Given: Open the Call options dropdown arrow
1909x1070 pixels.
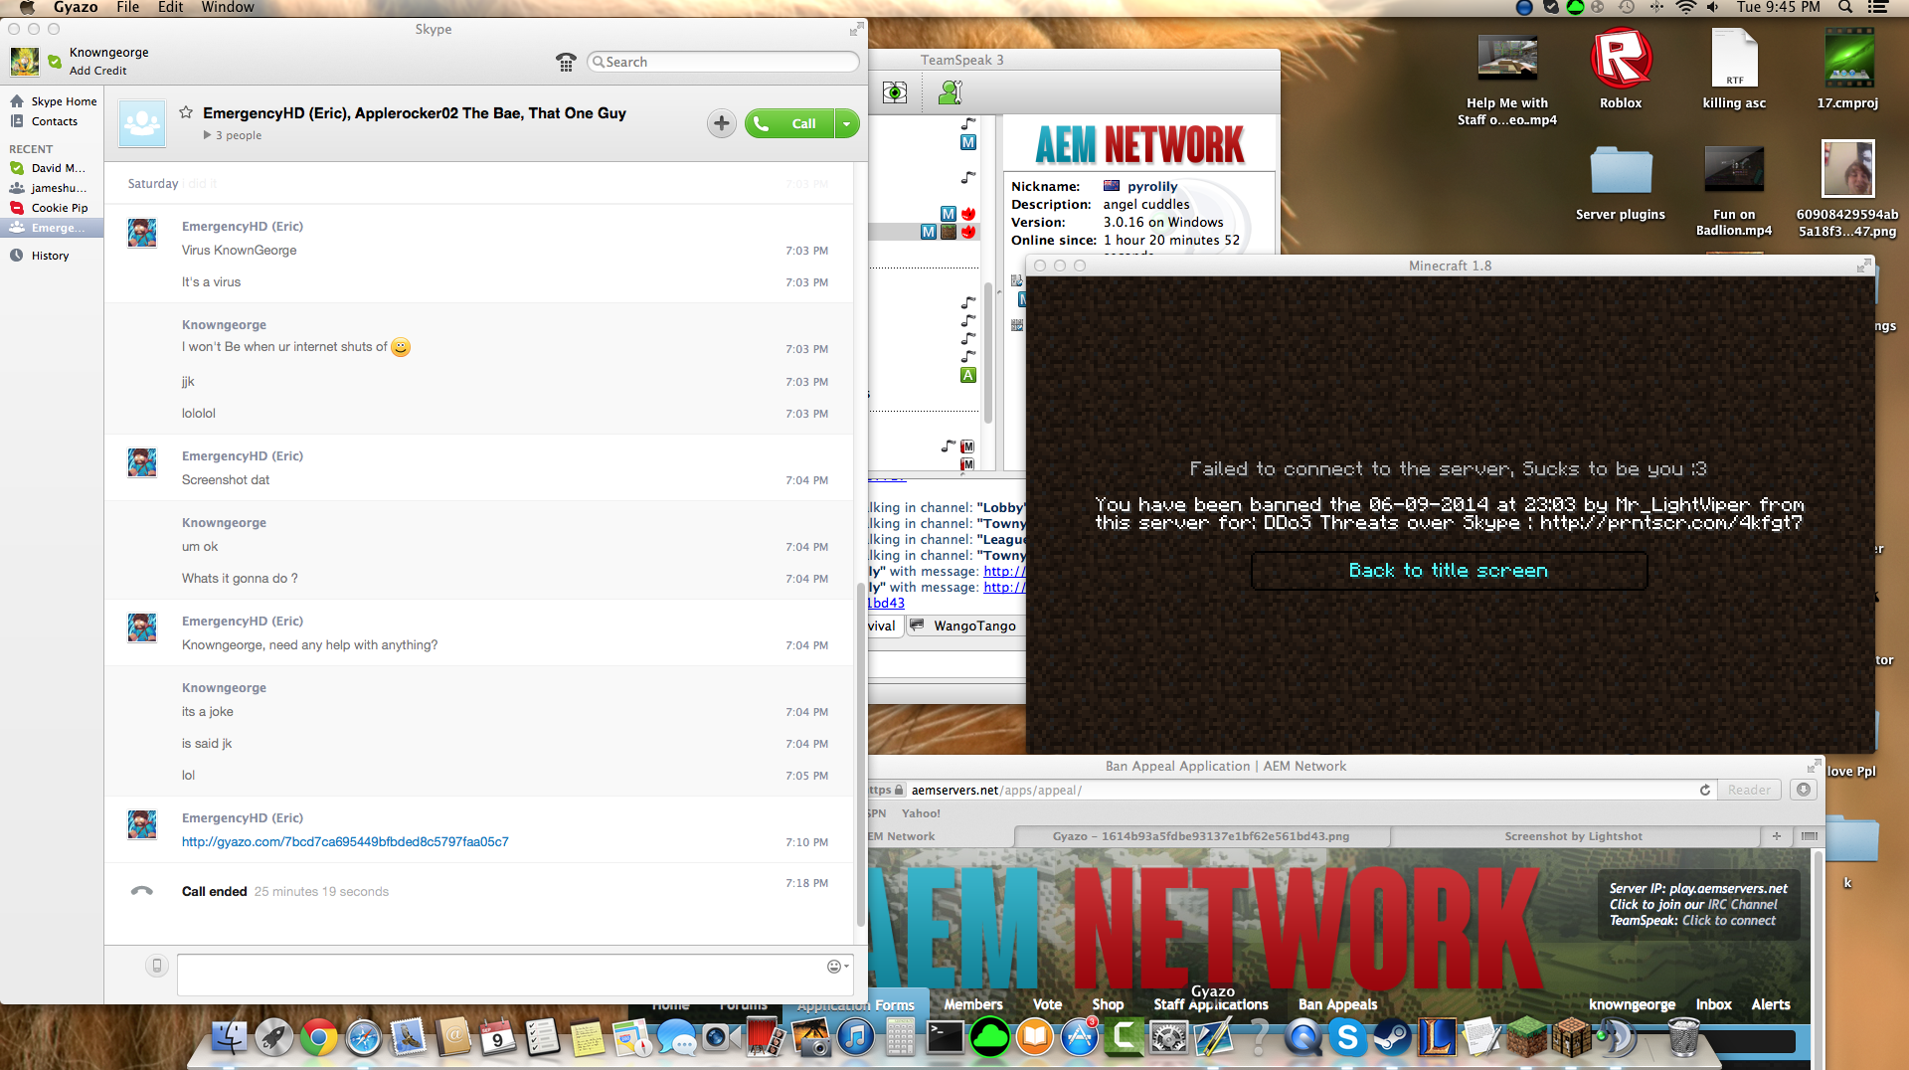Looking at the screenshot, I should (847, 123).
